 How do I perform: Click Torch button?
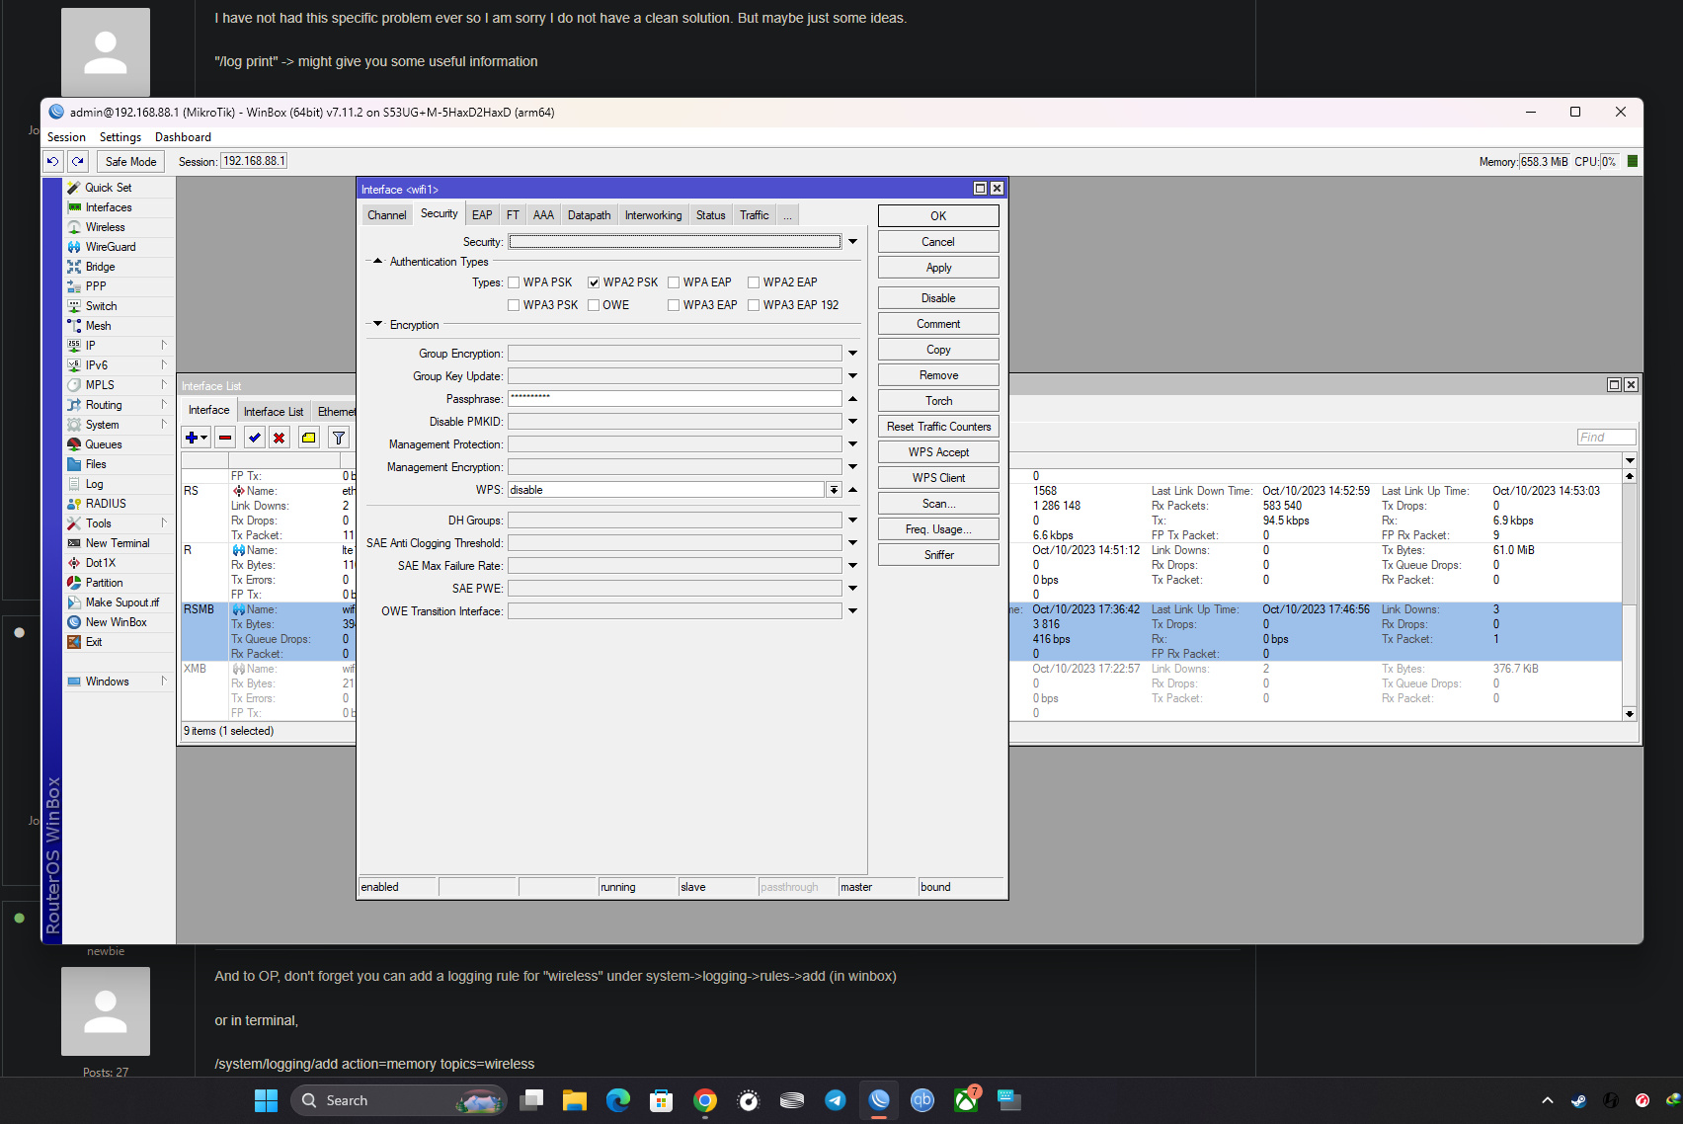938,401
